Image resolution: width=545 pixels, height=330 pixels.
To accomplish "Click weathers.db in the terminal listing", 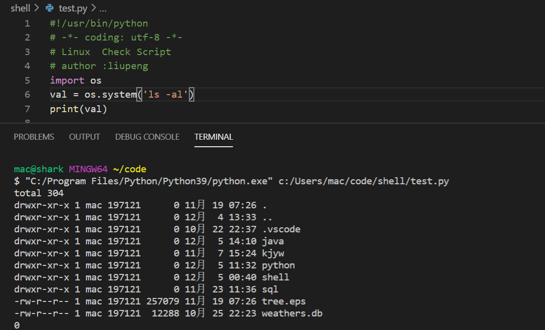I will 292,313.
